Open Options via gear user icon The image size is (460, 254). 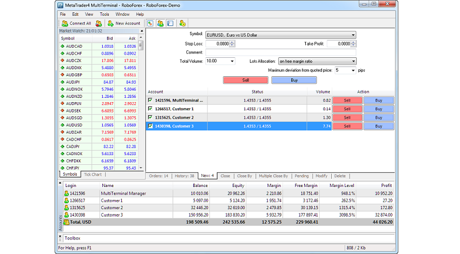click(x=182, y=23)
